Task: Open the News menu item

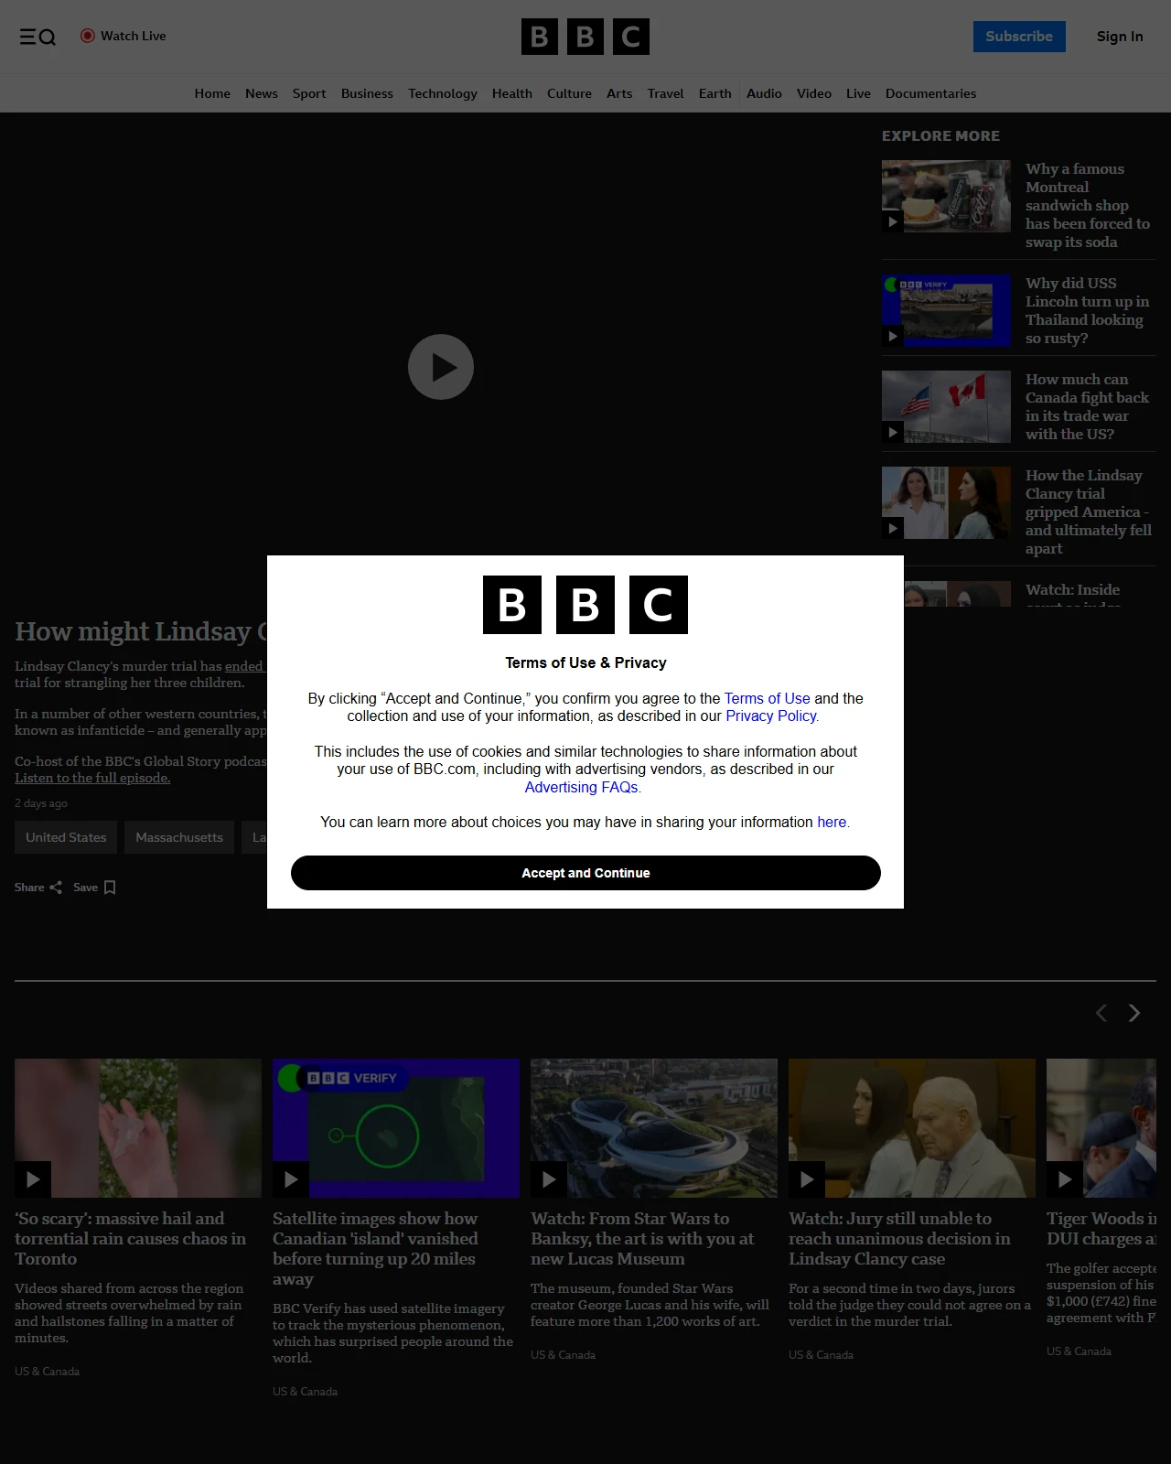Action: (x=262, y=93)
